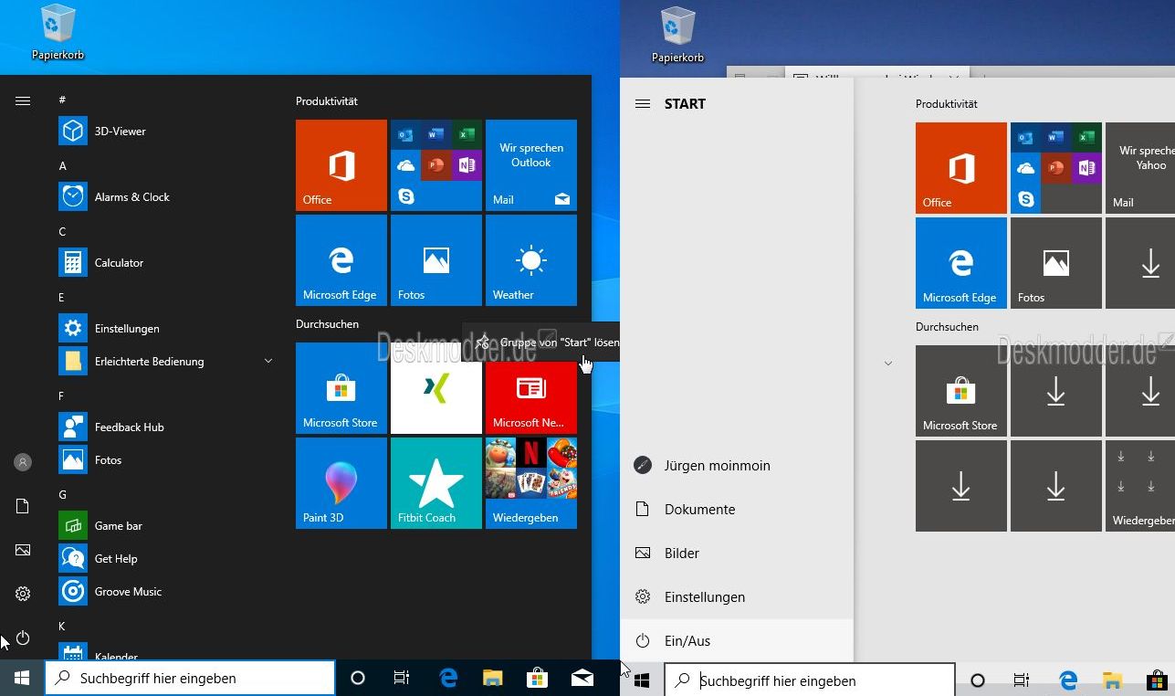Image resolution: width=1175 pixels, height=696 pixels.
Task: Click the Durchsuchen group header in light menu
Action: 947,327
